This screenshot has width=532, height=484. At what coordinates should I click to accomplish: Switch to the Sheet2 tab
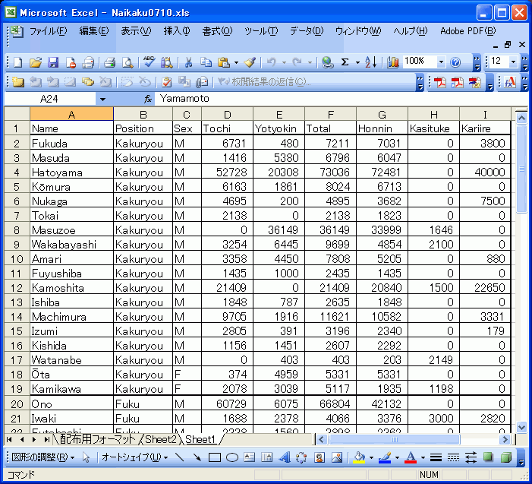click(161, 440)
